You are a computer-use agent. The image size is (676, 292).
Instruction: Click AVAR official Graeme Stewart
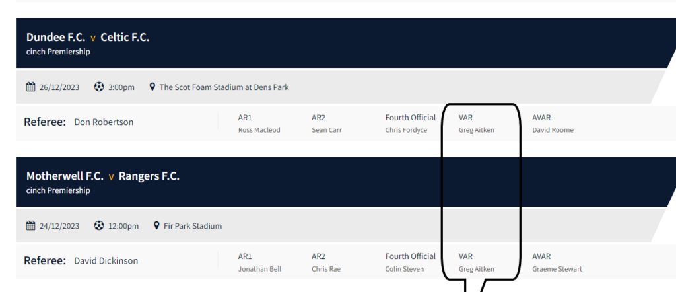click(557, 269)
